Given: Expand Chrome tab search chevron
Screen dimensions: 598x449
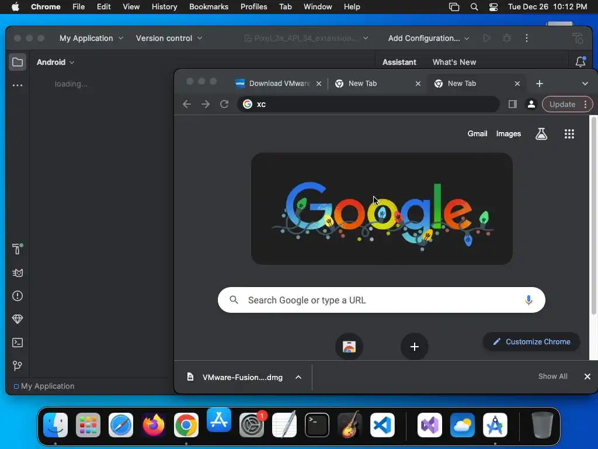Looking at the screenshot, I should tap(585, 84).
